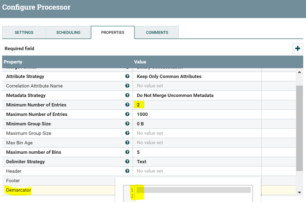306x202 pixels.
Task: Click help icon for Attribute Strategy
Action: pos(127,76)
